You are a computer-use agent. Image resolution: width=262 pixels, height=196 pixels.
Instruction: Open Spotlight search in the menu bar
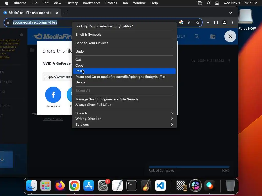(208, 3)
